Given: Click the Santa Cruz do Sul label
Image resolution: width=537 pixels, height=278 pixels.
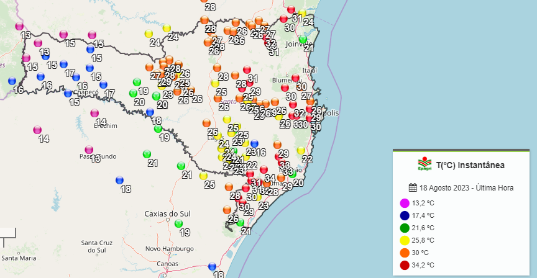Looking at the screenshot, I should [x=96, y=246].
